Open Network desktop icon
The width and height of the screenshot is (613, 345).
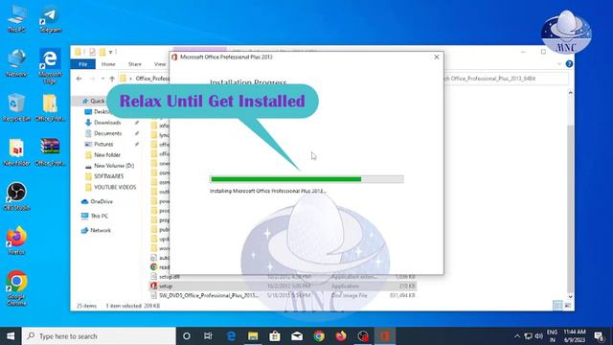16,62
